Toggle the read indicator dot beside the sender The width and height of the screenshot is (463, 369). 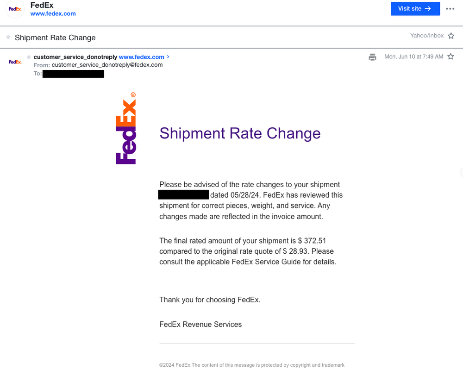29,56
